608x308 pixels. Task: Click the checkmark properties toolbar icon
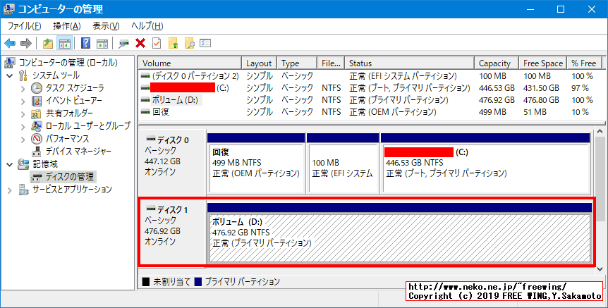tap(157, 43)
